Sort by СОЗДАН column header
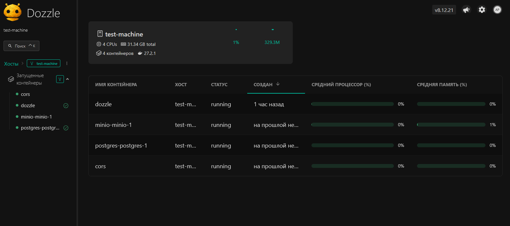Viewport: 510px width, 226px height. pyautogui.click(x=263, y=85)
